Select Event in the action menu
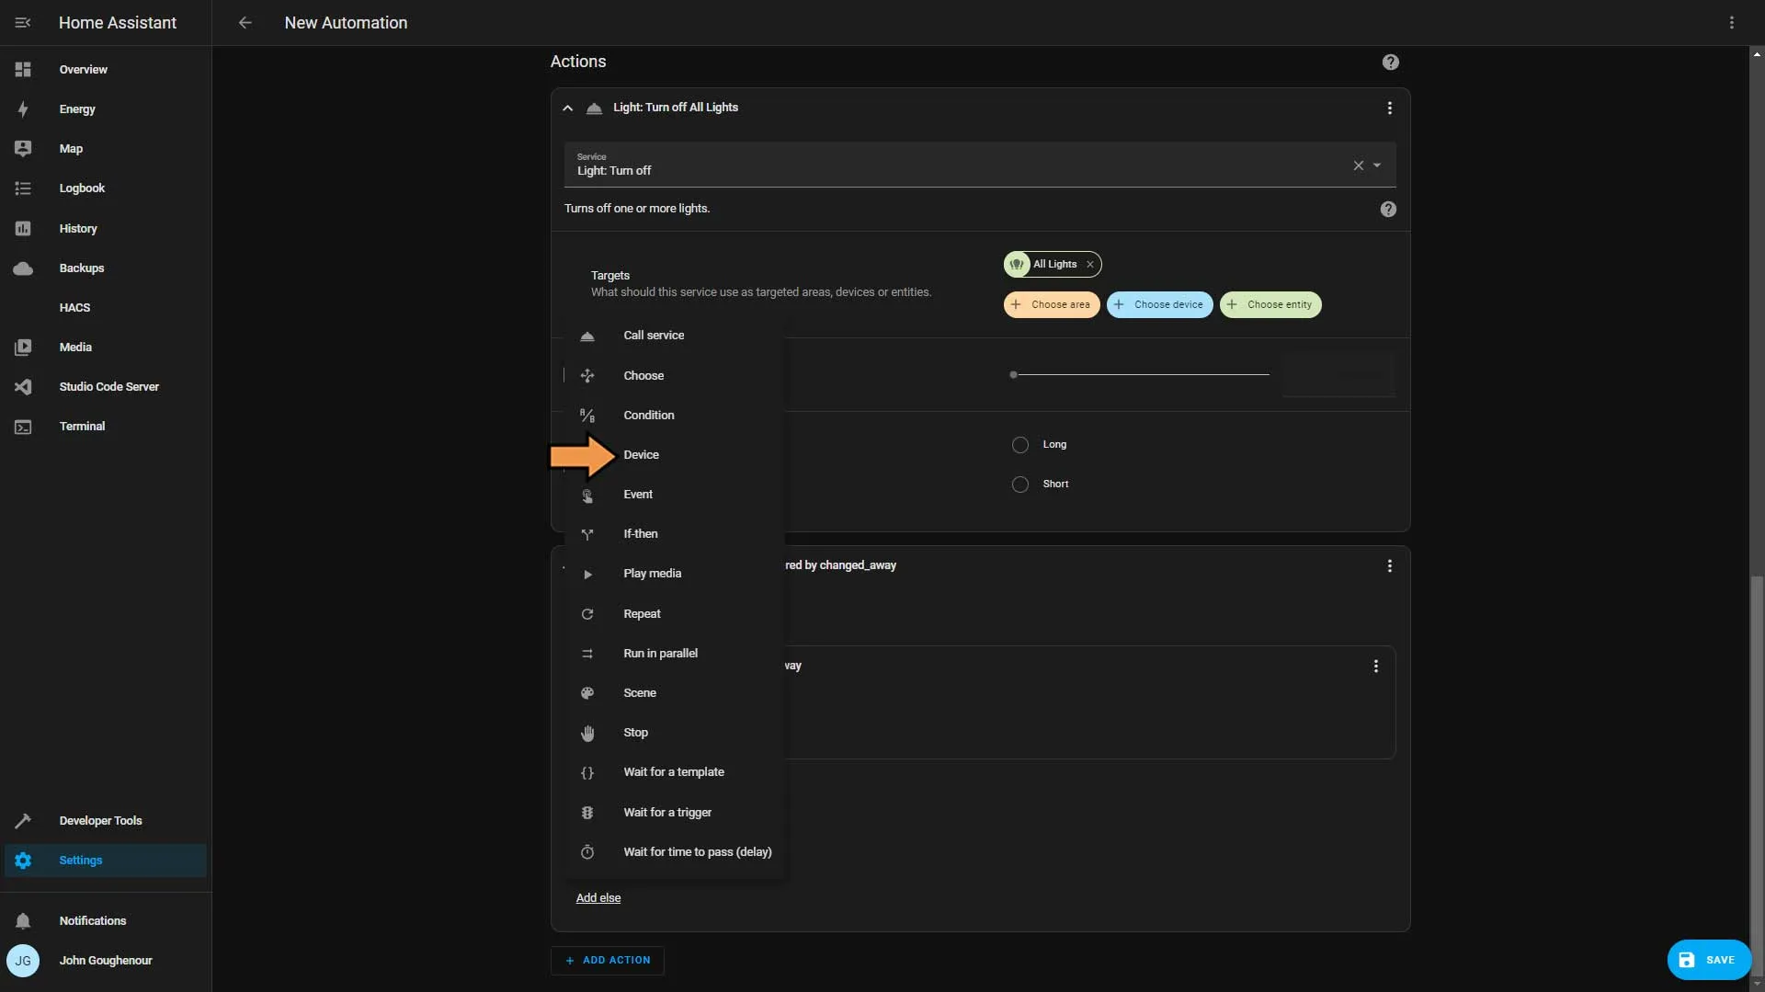 pyautogui.click(x=675, y=494)
